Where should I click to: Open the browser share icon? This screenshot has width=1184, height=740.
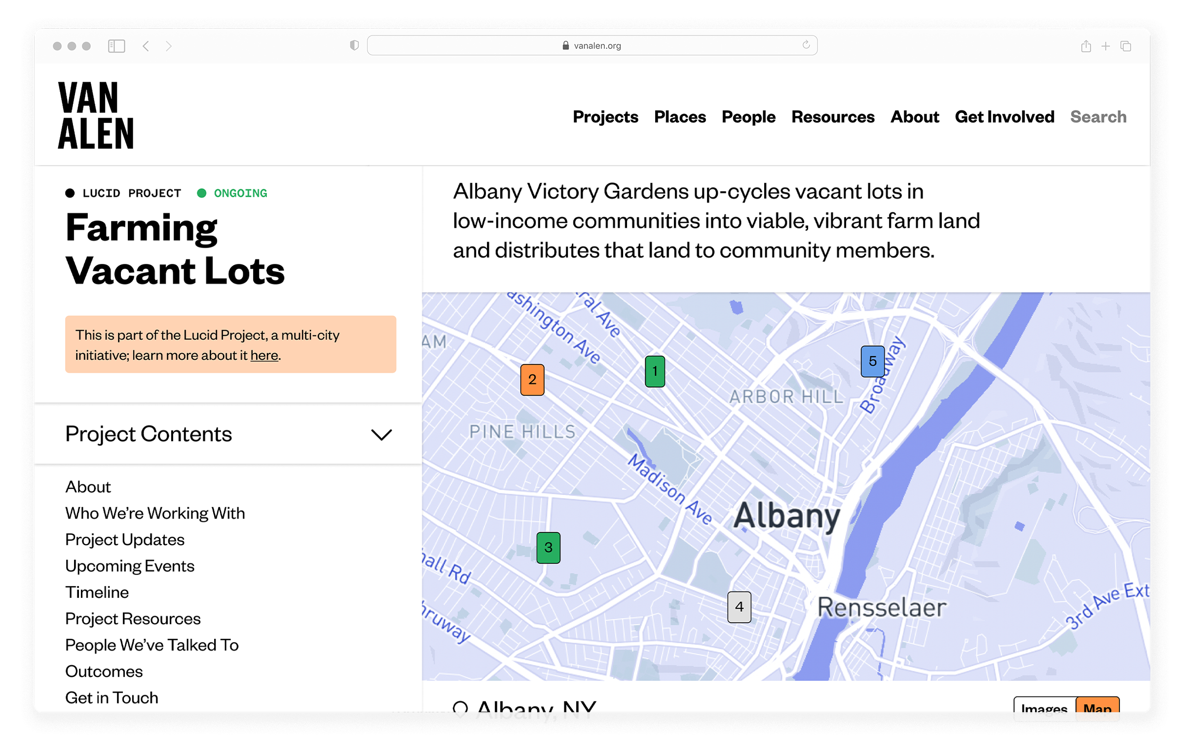(1085, 46)
